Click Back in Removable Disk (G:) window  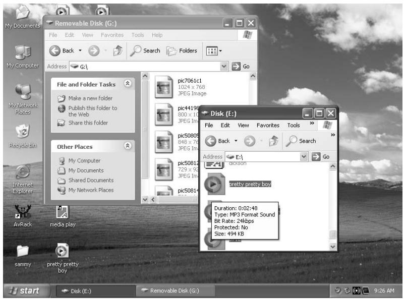(x=62, y=50)
